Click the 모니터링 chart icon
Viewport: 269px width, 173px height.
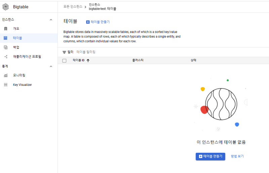(6, 75)
